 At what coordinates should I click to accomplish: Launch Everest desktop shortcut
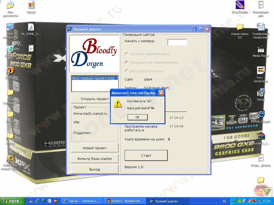[x=10, y=73]
